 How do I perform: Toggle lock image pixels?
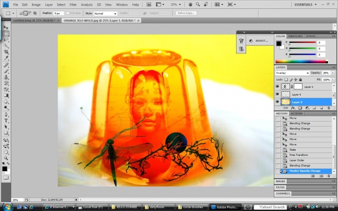coord(291,79)
